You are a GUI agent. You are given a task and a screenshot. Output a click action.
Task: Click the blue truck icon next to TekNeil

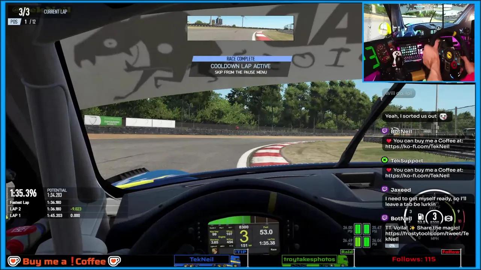click(235, 260)
